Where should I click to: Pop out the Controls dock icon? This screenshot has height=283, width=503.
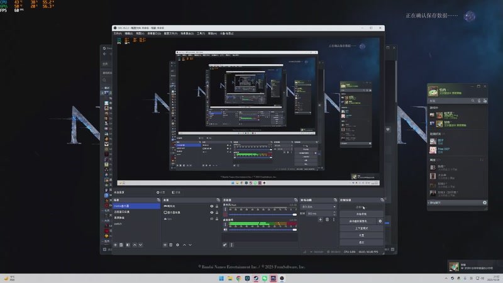tap(382, 200)
